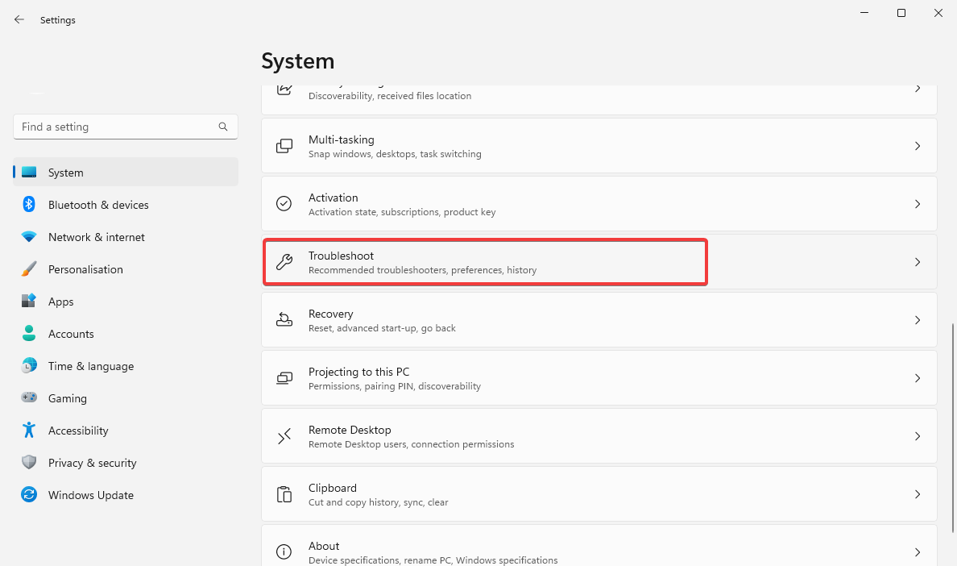Click 'Activation state, subscriptions, product key'
The width and height of the screenshot is (957, 566).
click(x=402, y=212)
